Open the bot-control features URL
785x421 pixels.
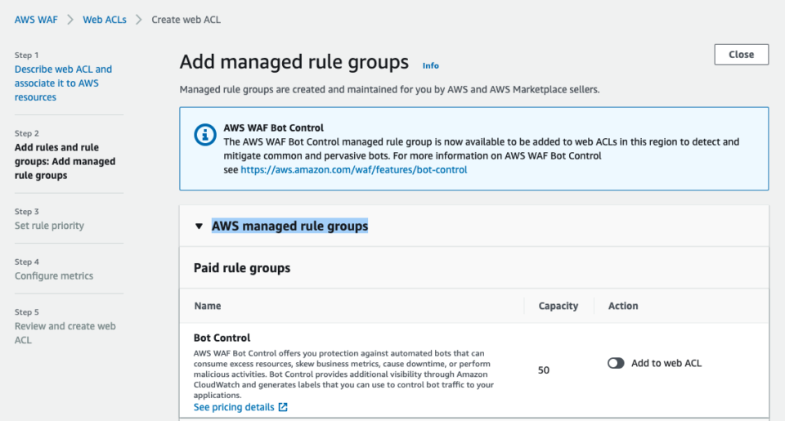(x=354, y=170)
